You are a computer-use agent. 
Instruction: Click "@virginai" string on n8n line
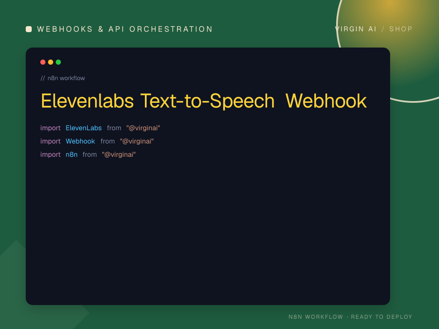coord(119,155)
